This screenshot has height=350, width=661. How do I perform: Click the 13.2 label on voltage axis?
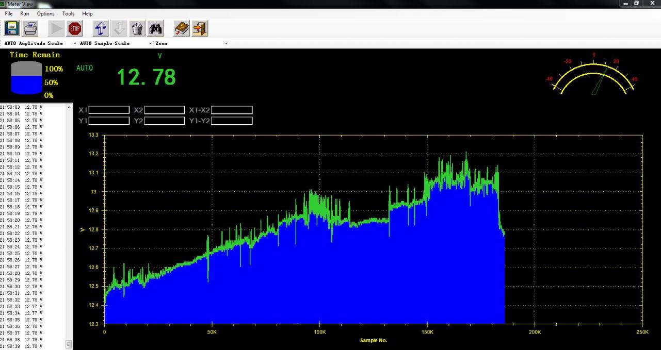[93, 154]
